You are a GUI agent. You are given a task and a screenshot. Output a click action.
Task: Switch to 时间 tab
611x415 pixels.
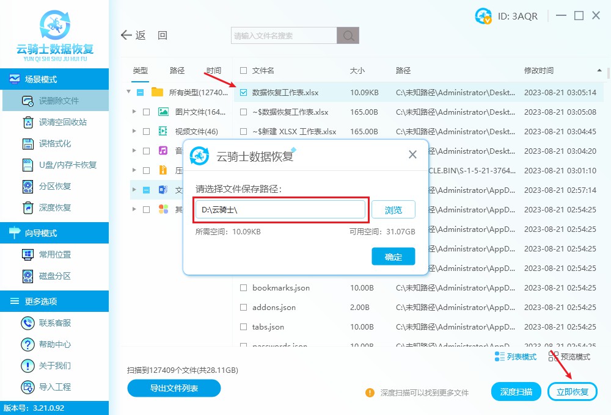(213, 70)
